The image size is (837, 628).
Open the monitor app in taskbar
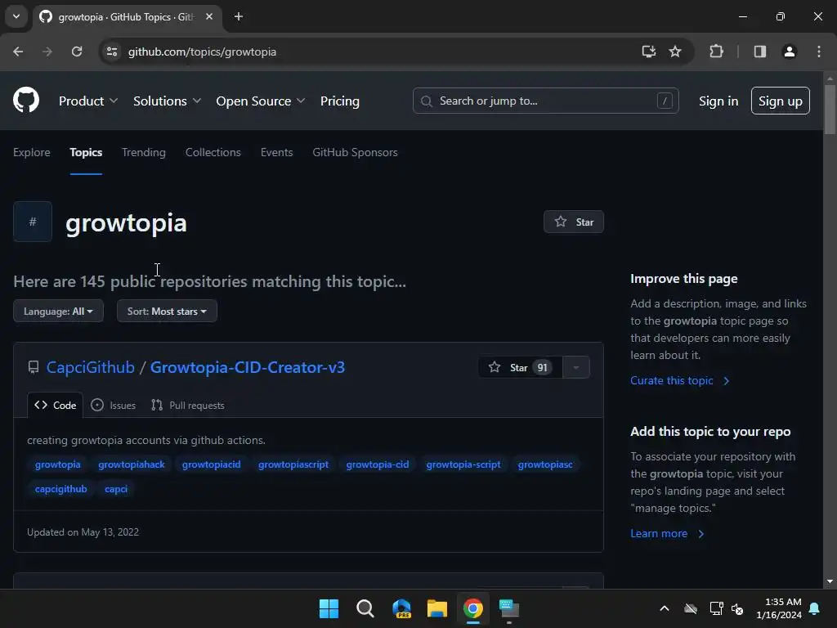click(x=509, y=608)
